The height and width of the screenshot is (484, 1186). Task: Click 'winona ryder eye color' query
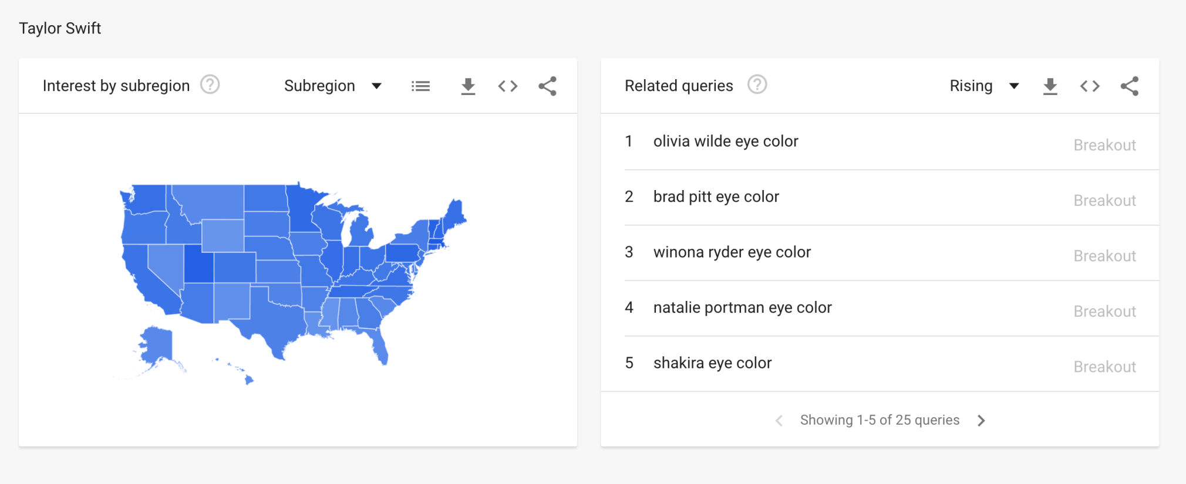coord(732,252)
